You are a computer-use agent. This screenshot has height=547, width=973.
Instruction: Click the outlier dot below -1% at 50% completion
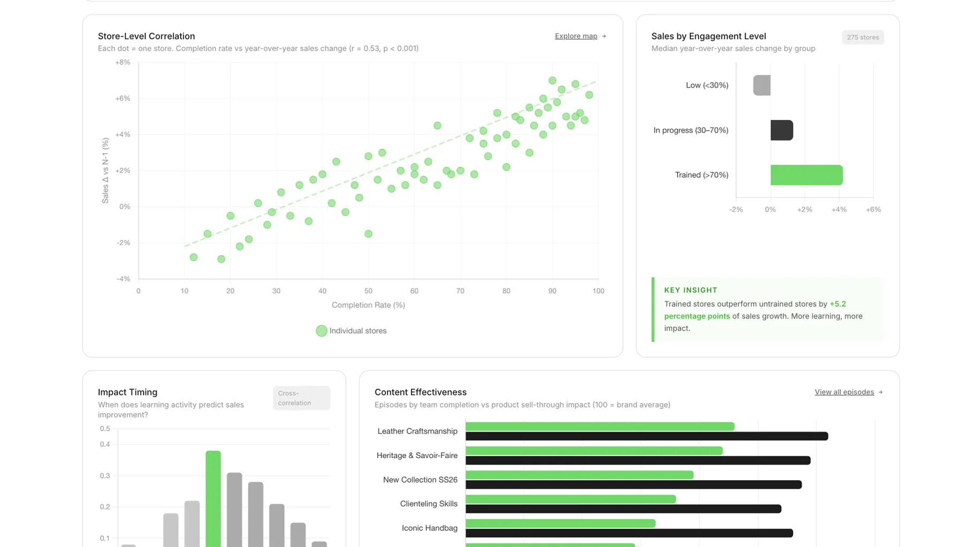coord(368,234)
